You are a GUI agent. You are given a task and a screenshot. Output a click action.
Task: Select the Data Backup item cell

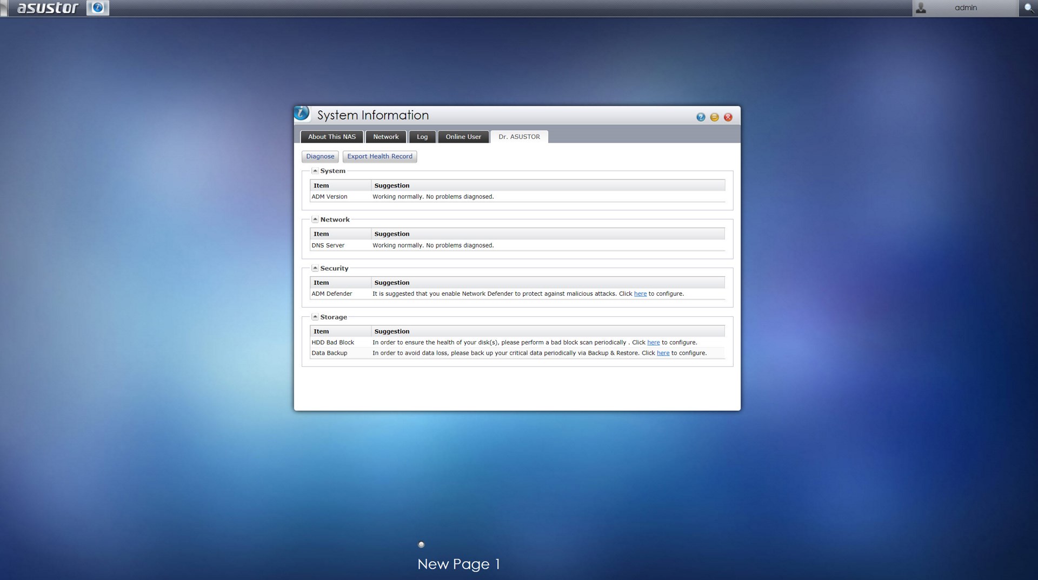[x=341, y=353]
